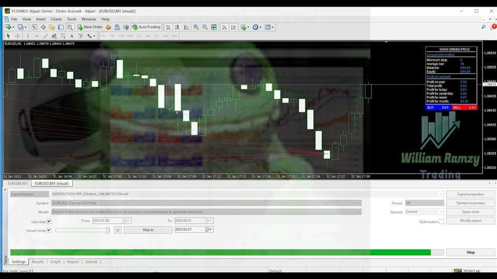This screenshot has width=497, height=279.
Task: Switch to the tester Journal tab
Action: coord(91,262)
